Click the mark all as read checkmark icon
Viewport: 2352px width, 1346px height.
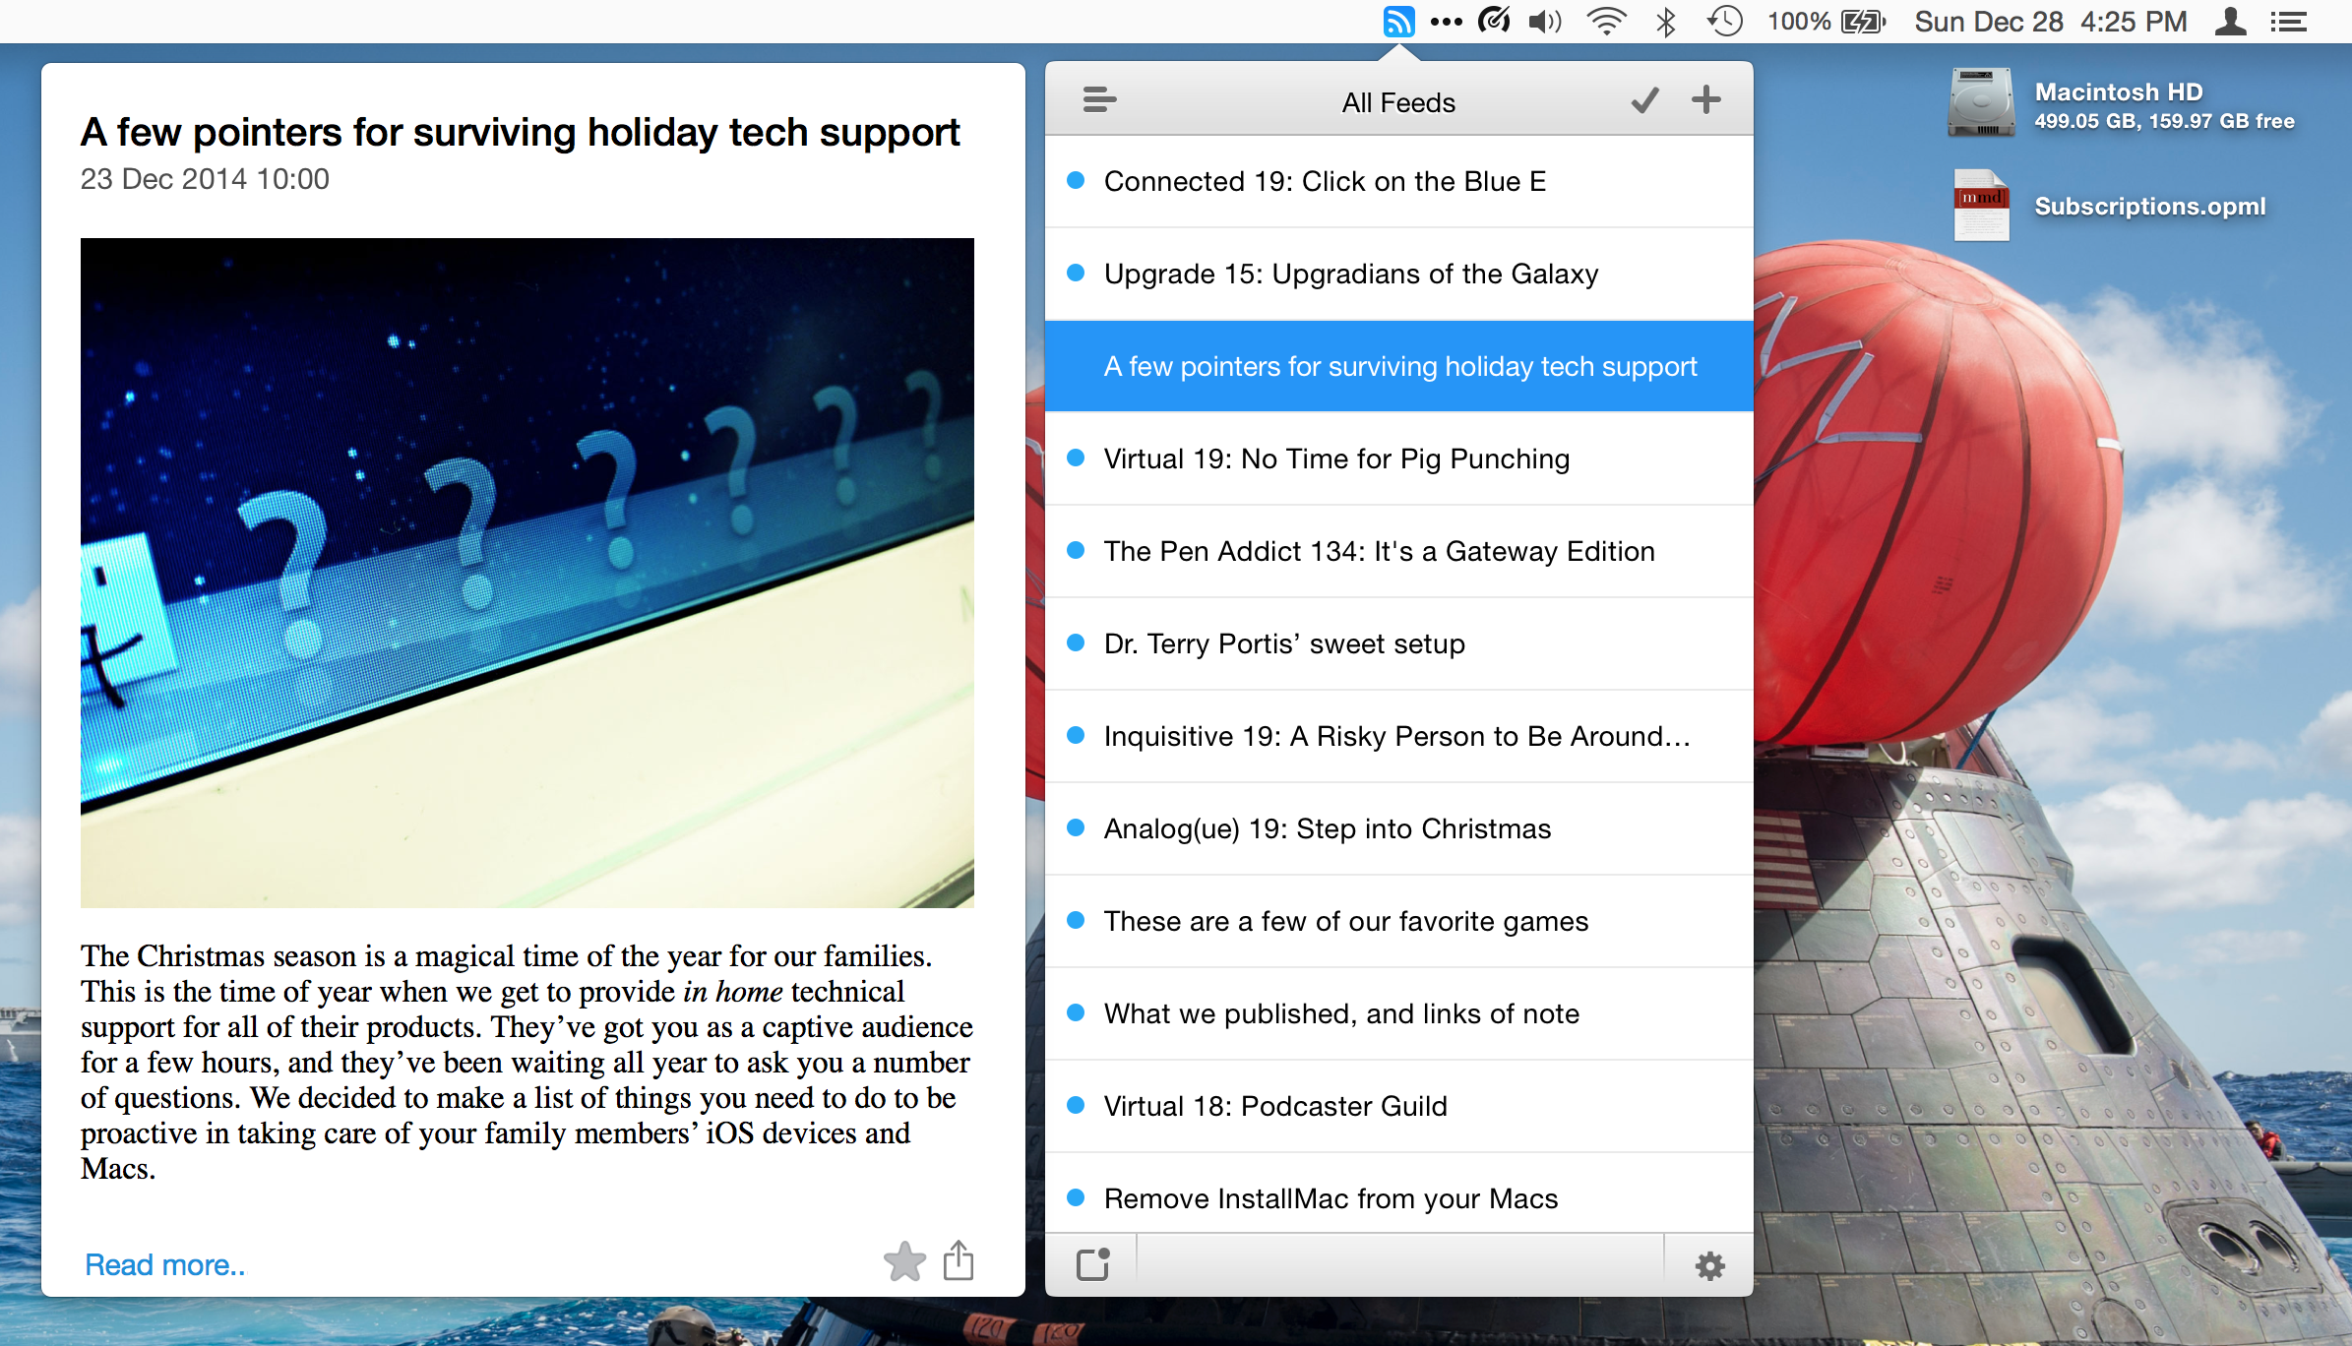tap(1646, 100)
